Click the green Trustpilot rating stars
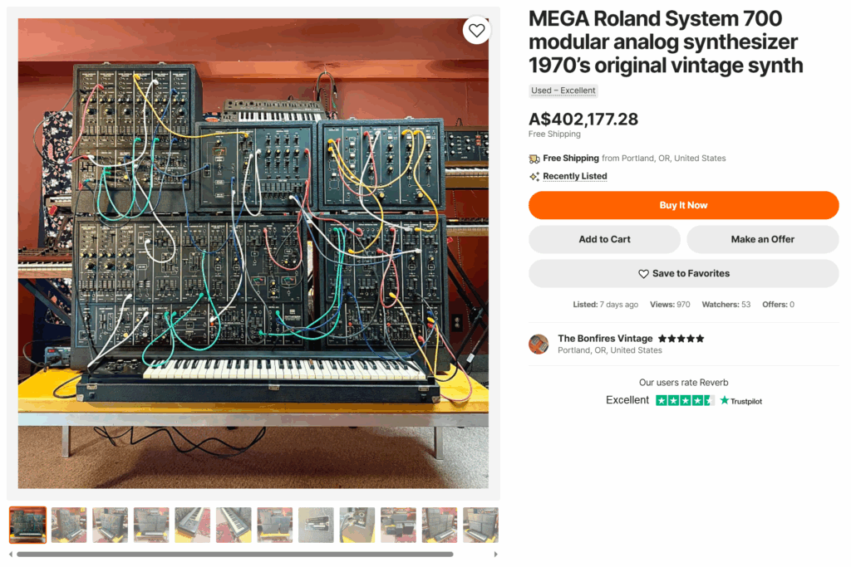The width and height of the screenshot is (851, 567). pyautogui.click(x=684, y=400)
